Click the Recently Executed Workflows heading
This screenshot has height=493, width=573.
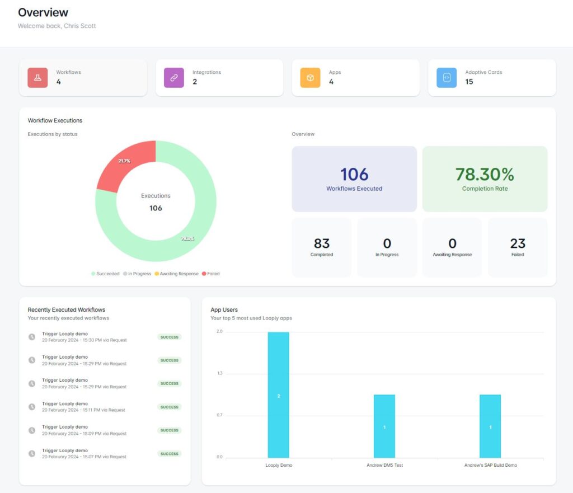(67, 309)
